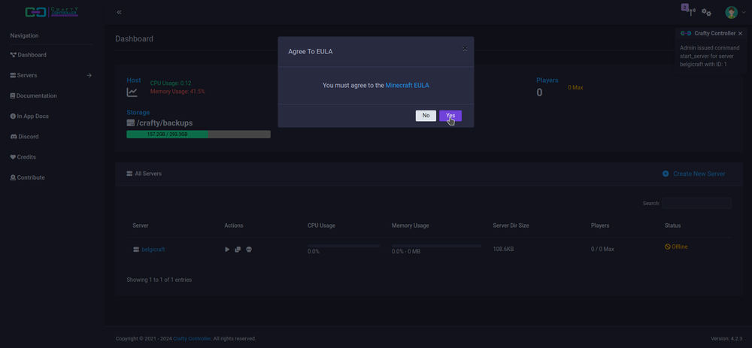Focus the server Search field
752x348 pixels.
[x=697, y=203]
